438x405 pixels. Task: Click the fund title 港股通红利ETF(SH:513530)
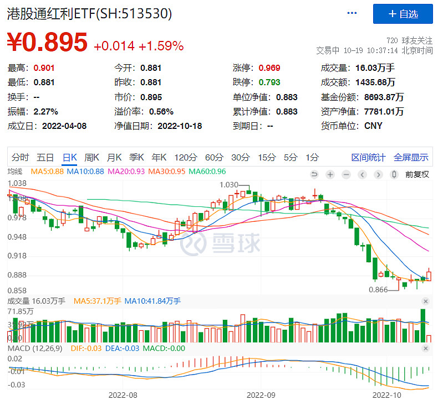pyautogui.click(x=89, y=13)
